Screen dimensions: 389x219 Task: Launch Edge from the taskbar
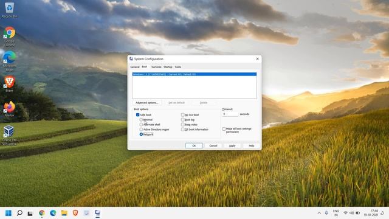pyautogui.click(x=53, y=213)
